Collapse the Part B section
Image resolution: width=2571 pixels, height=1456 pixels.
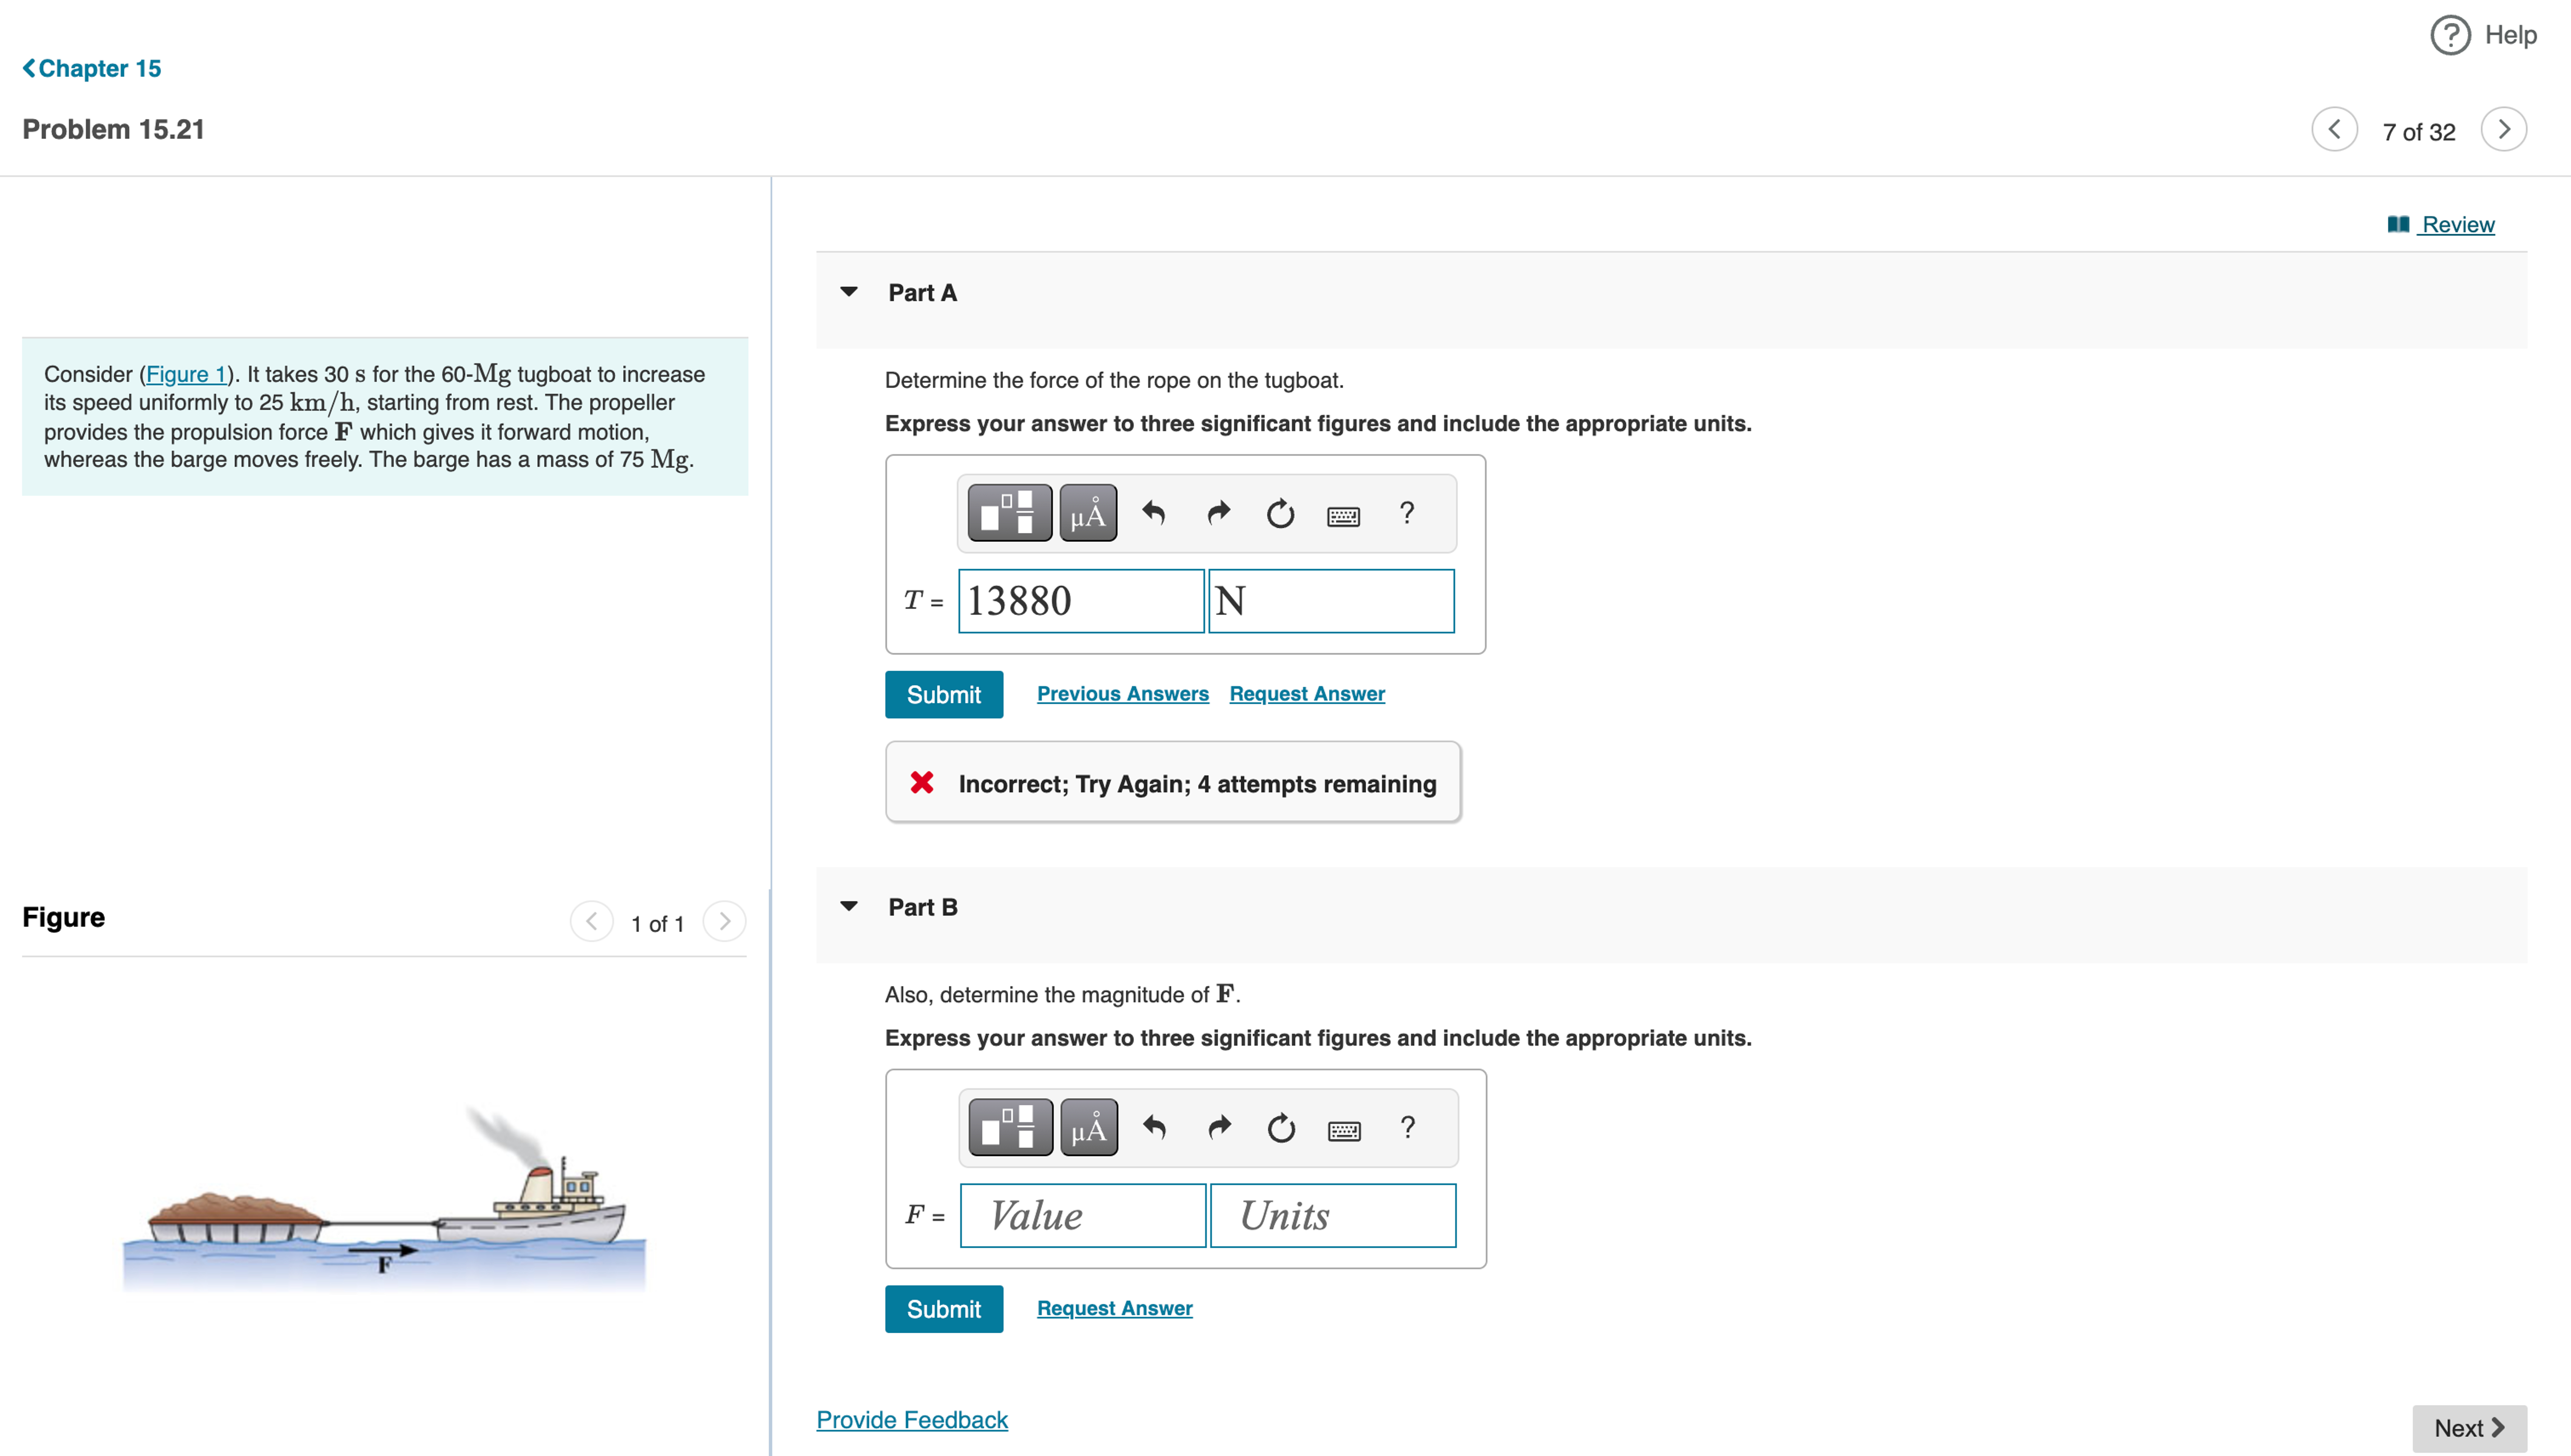pos(848,906)
